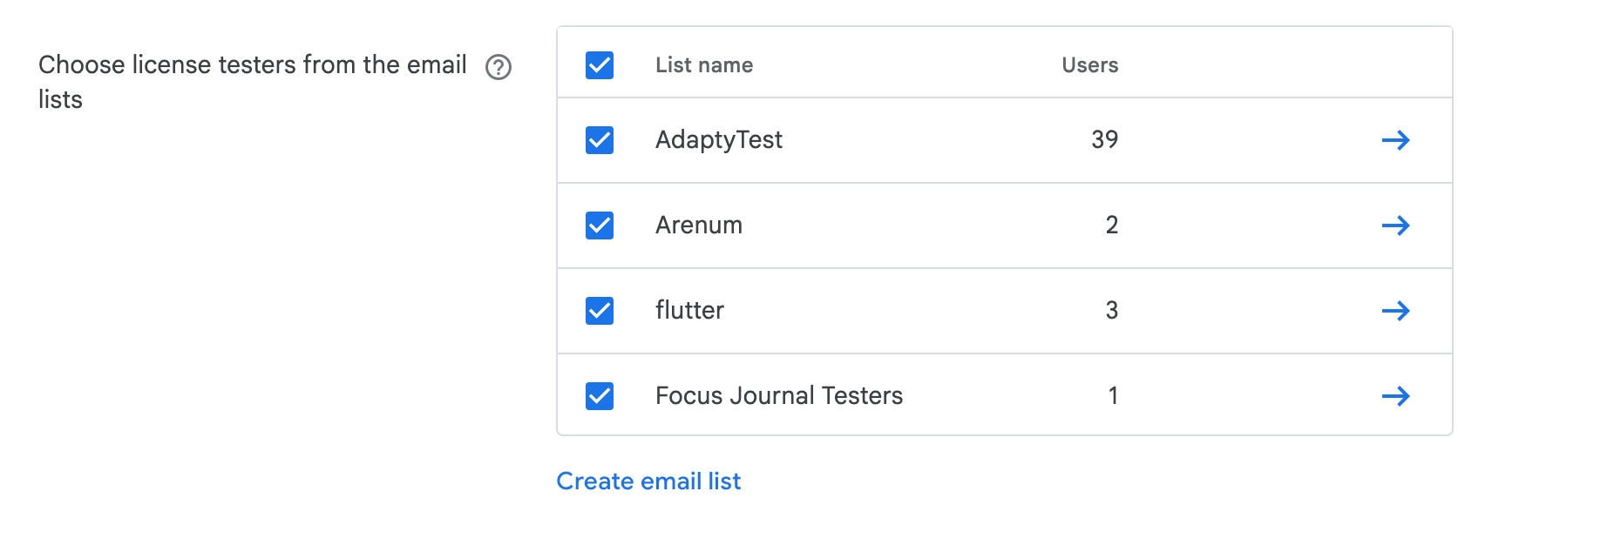Deselect Focus Journal Testers checkbox

600,396
